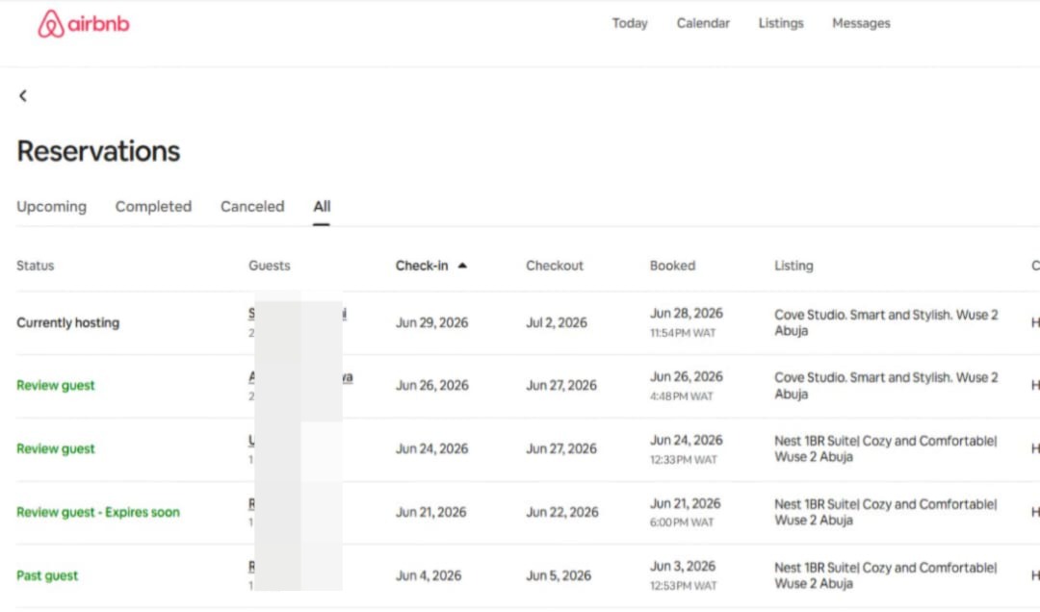
Task: Open Messages in top navigation
Action: click(x=861, y=23)
